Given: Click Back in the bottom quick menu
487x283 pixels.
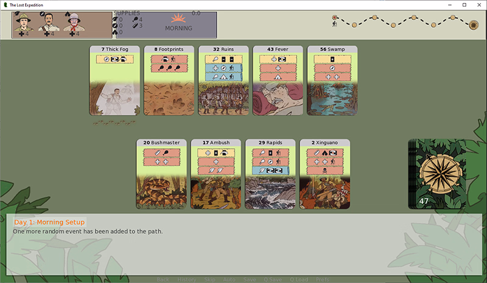Looking at the screenshot, I should [163, 279].
